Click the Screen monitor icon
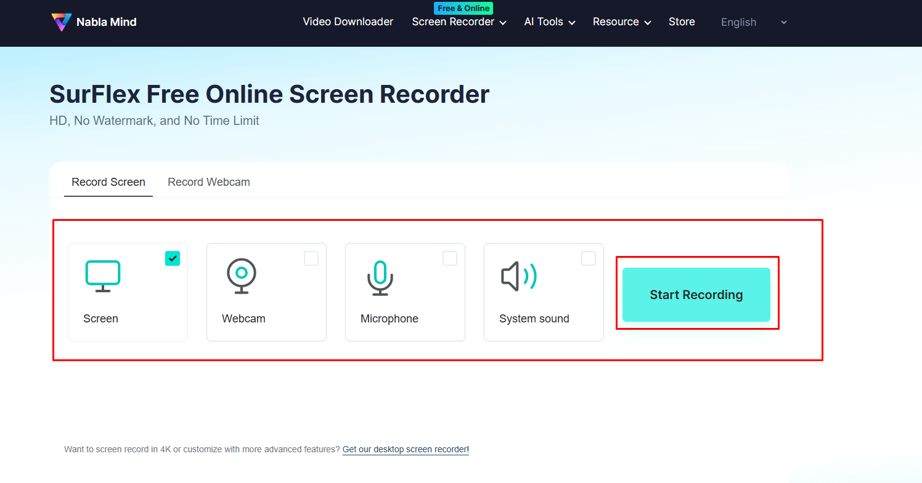Viewport: 922px width, 483px height. [102, 276]
